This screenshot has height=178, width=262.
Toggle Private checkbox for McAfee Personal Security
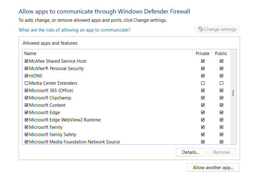pyautogui.click(x=203, y=69)
